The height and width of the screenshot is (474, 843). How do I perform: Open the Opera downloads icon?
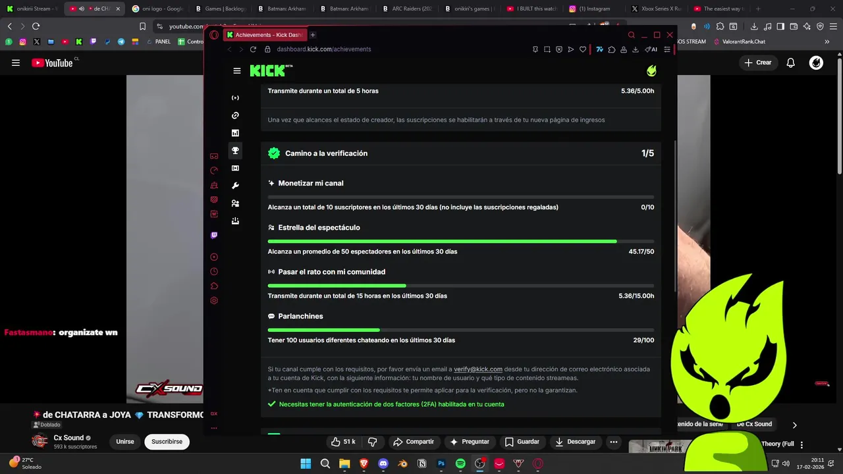point(636,49)
